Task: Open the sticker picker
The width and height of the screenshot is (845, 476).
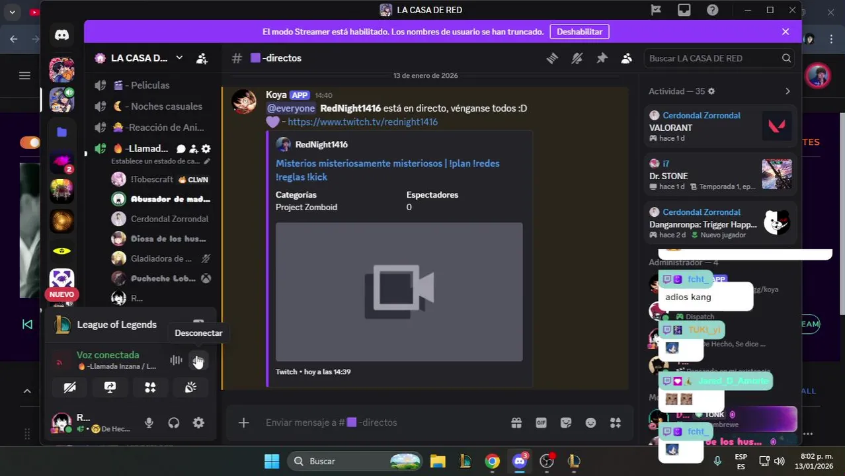Action: tap(566, 422)
